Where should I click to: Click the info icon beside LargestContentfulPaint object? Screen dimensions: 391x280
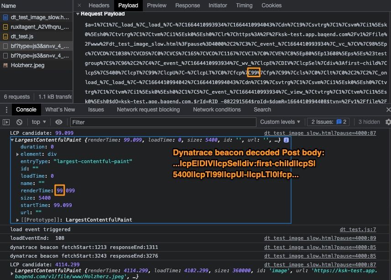(x=286, y=140)
